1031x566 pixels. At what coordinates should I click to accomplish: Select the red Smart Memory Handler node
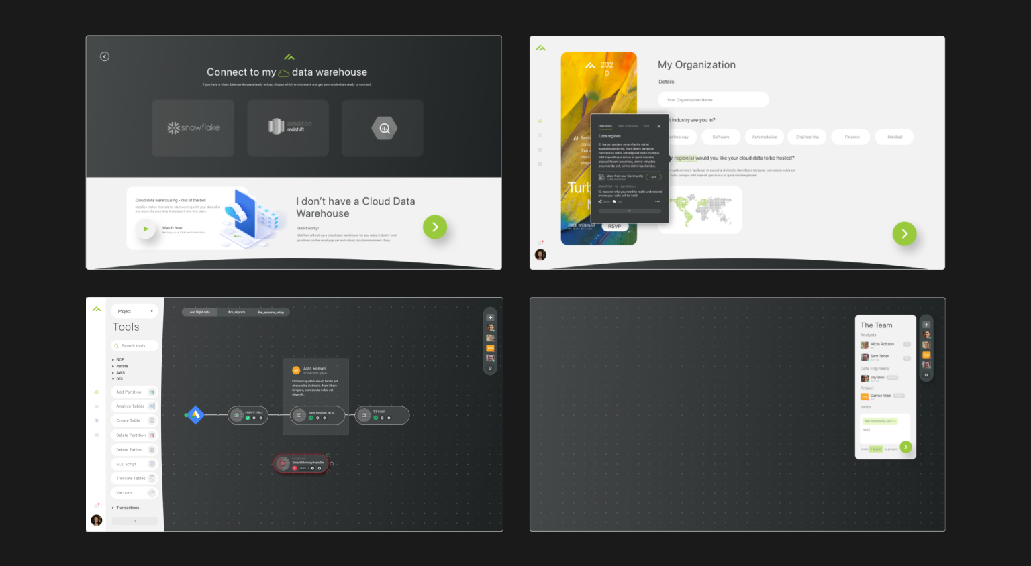tap(301, 463)
